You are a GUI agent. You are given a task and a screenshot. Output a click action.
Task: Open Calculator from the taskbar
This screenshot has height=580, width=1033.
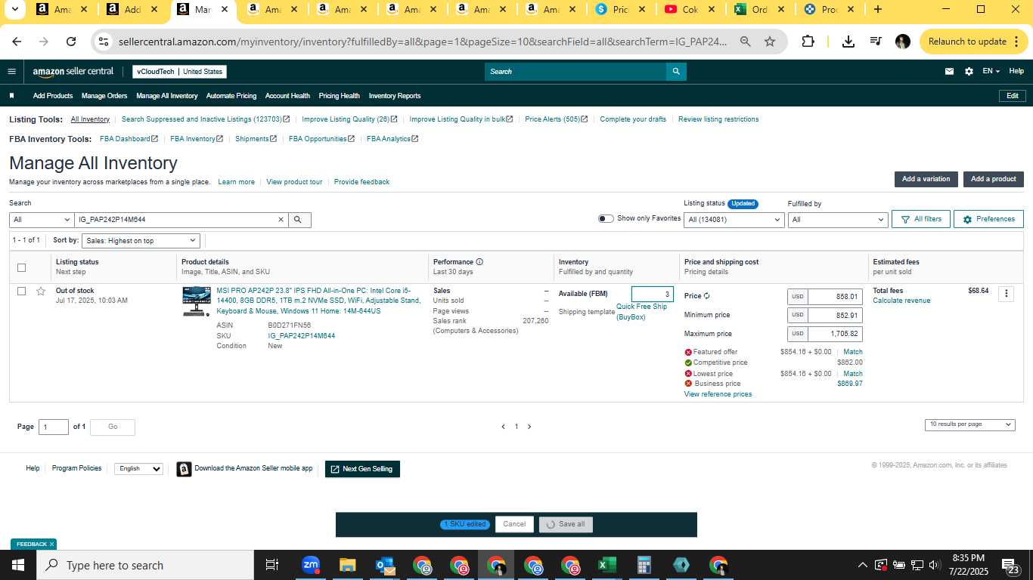644,565
